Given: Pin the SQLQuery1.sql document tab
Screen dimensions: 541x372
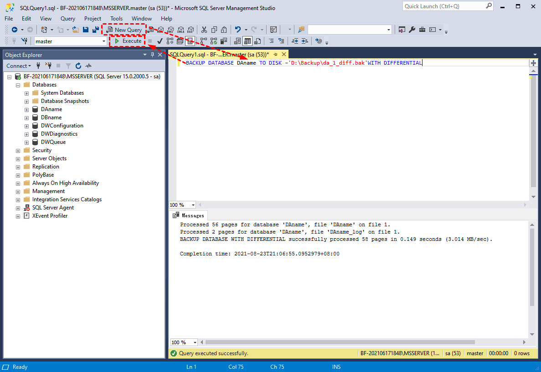Looking at the screenshot, I should [276, 54].
